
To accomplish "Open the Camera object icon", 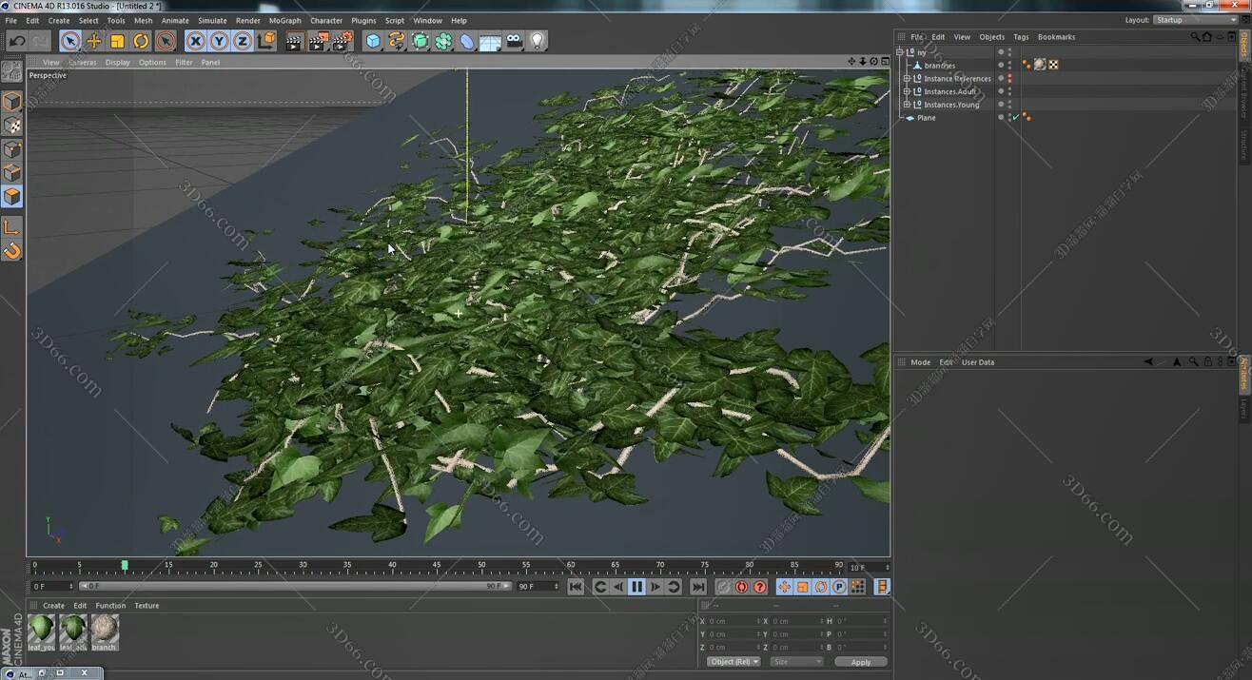I will pos(514,41).
